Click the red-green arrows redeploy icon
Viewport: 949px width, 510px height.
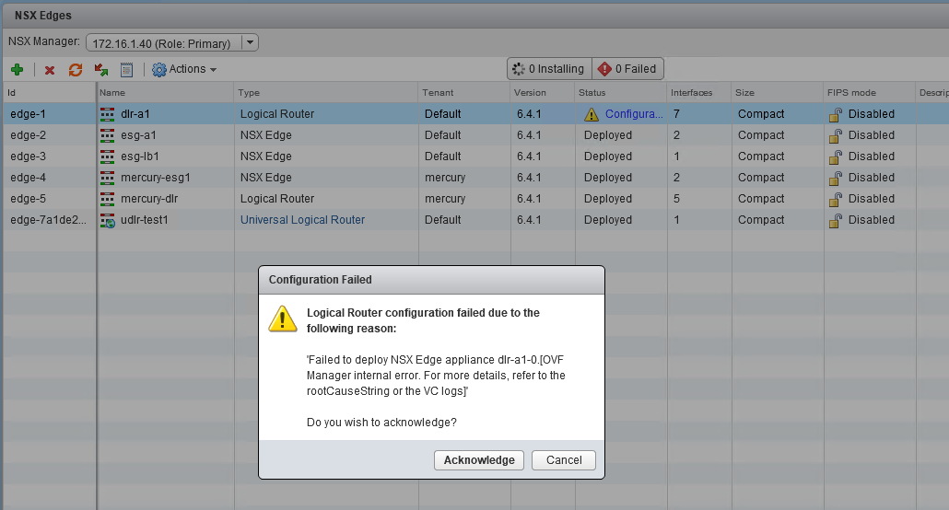click(x=76, y=70)
